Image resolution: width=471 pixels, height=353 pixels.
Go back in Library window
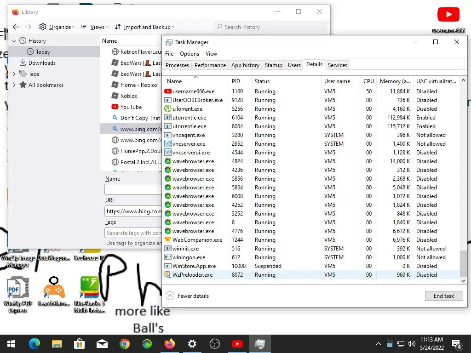[16, 27]
